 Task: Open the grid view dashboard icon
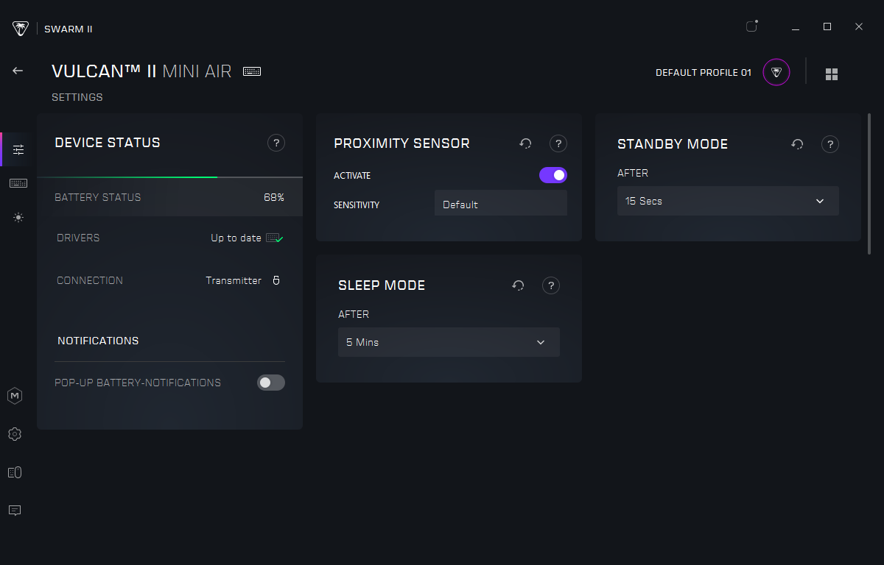coord(832,74)
